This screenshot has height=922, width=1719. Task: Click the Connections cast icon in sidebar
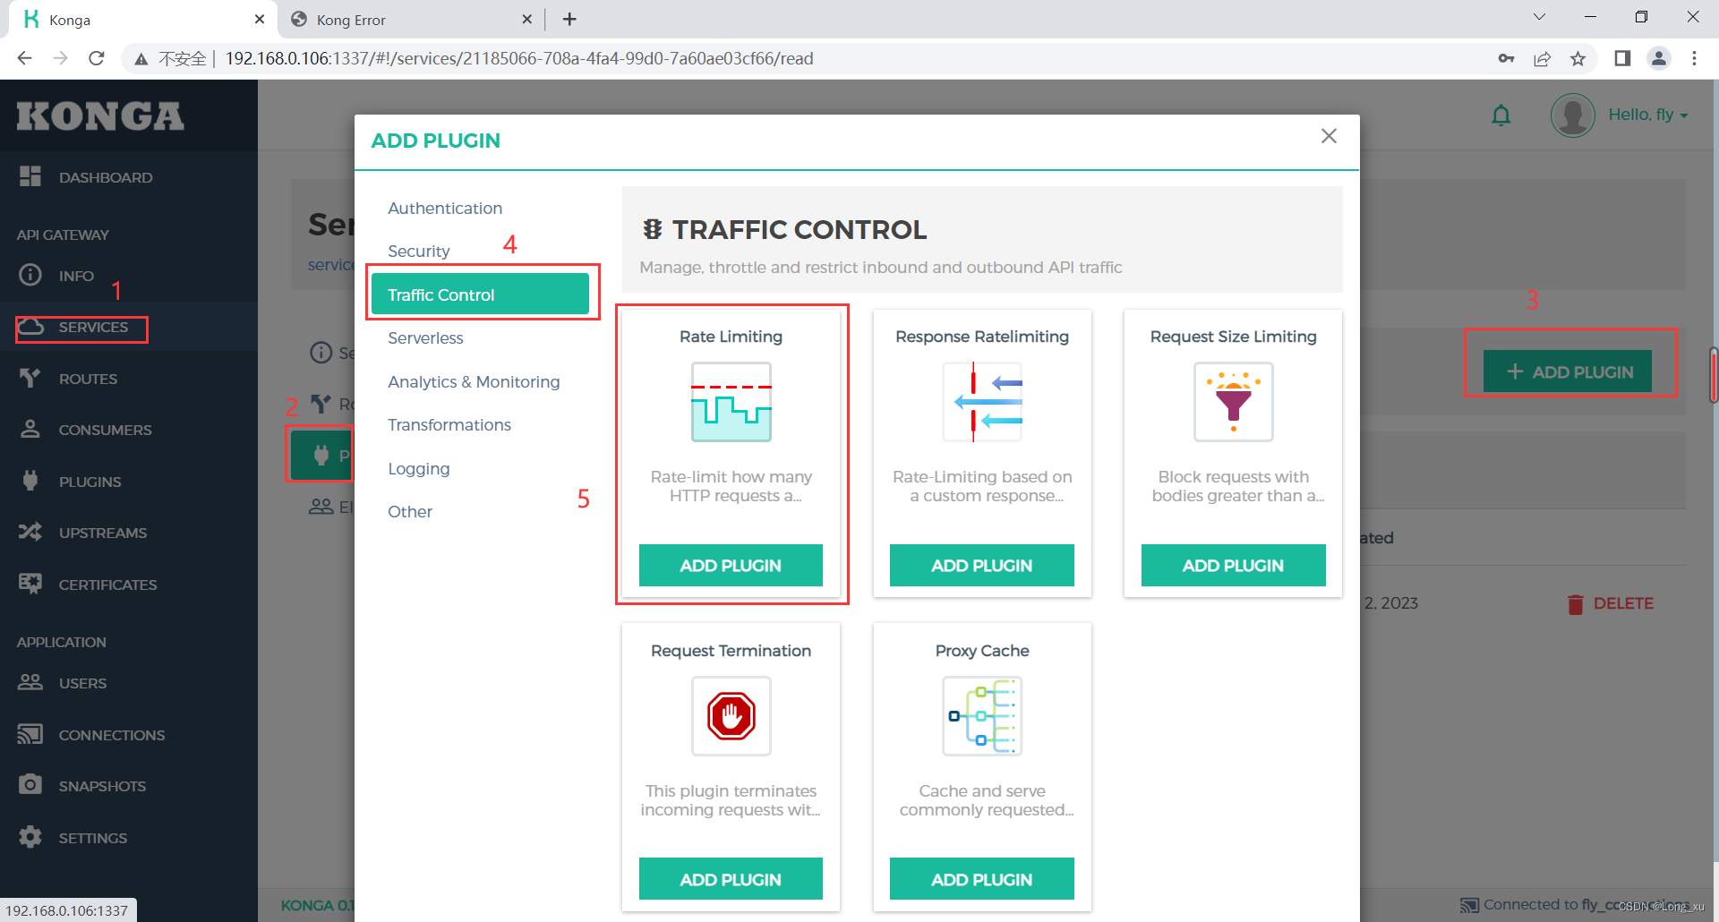pyautogui.click(x=30, y=734)
